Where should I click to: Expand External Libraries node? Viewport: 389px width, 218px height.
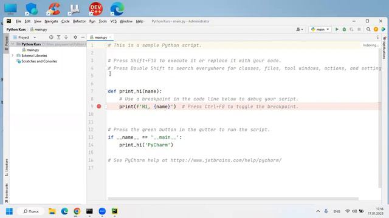click(13, 55)
